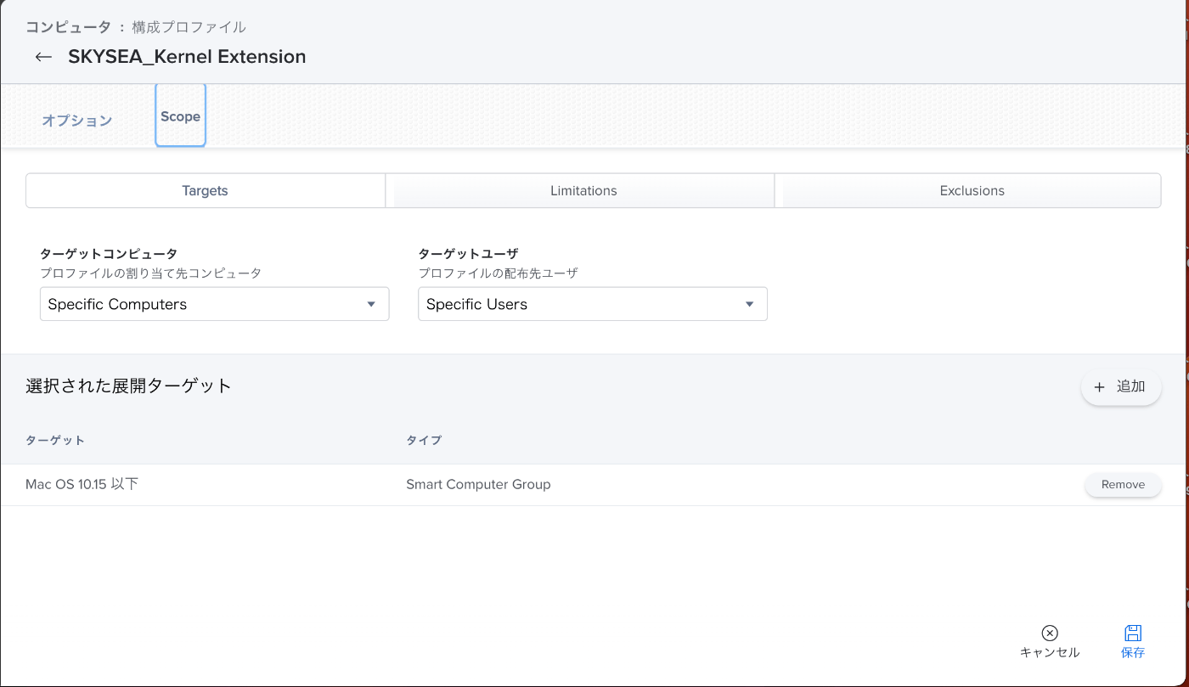Select the Limitations segment
The image size is (1189, 687).
point(583,190)
